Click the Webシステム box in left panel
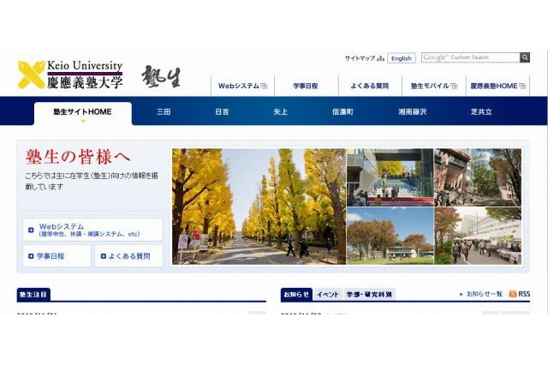Screen dimensions: 548x365 (x=93, y=230)
